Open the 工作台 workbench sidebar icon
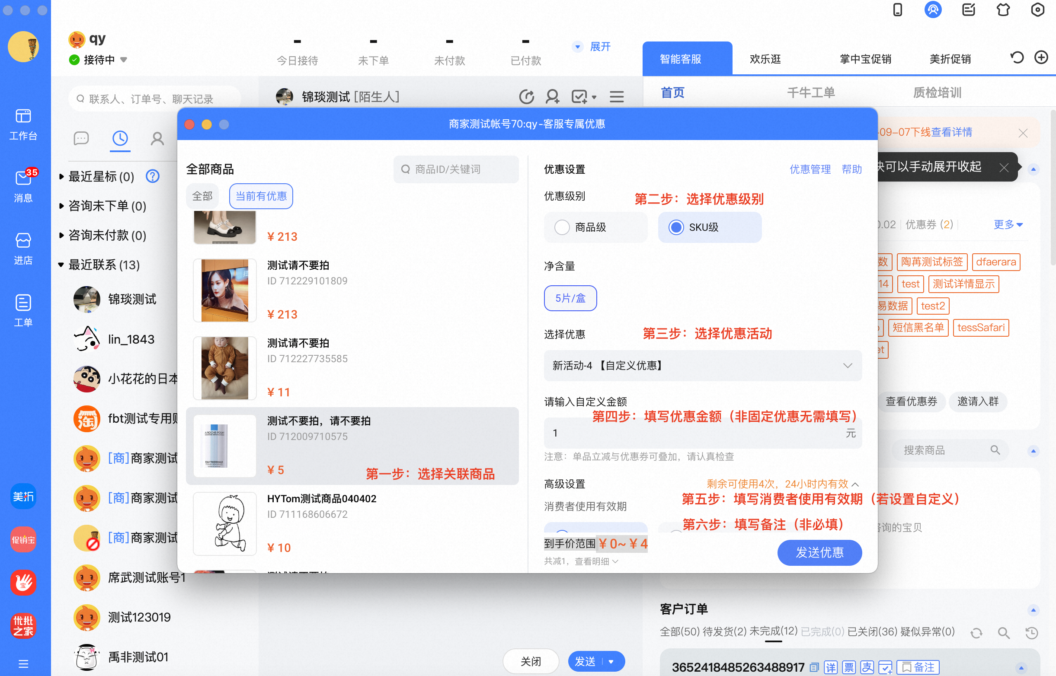The height and width of the screenshot is (676, 1056). click(x=23, y=124)
